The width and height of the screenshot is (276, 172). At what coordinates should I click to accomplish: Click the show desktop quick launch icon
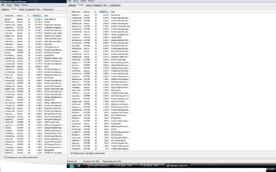79,165
